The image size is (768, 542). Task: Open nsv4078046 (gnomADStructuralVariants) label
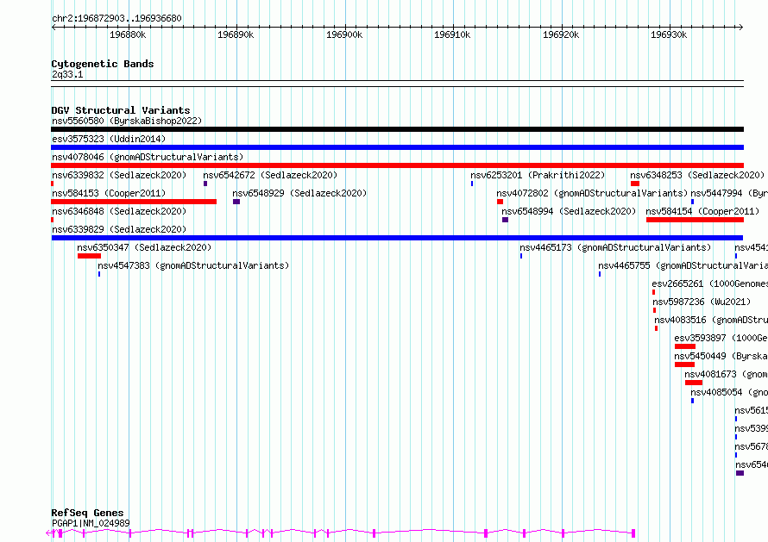(148, 157)
